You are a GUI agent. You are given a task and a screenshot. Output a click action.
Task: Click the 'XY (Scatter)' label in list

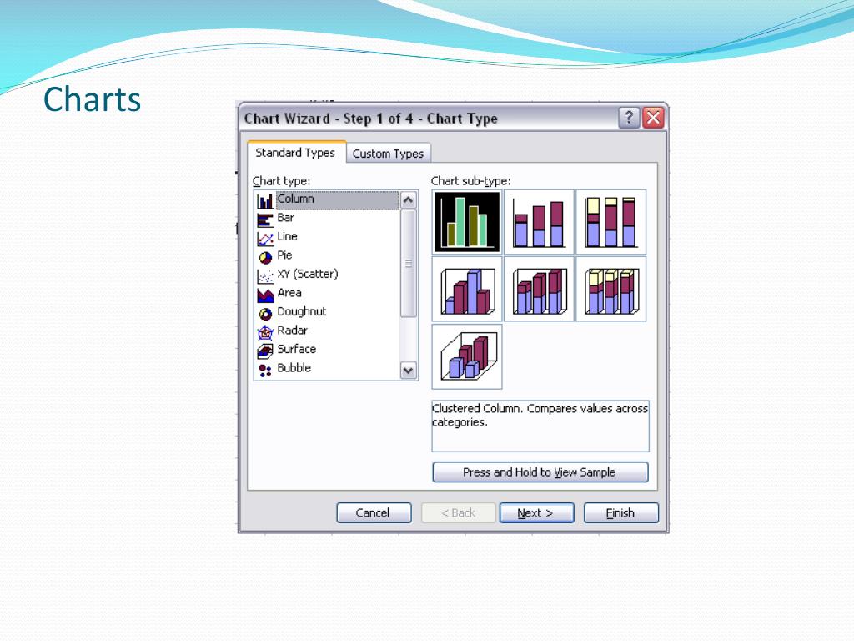(x=308, y=274)
